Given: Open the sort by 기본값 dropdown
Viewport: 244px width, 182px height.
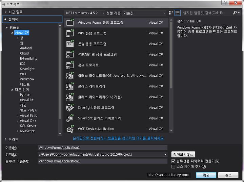Looking at the screenshot, I should coord(144,13).
